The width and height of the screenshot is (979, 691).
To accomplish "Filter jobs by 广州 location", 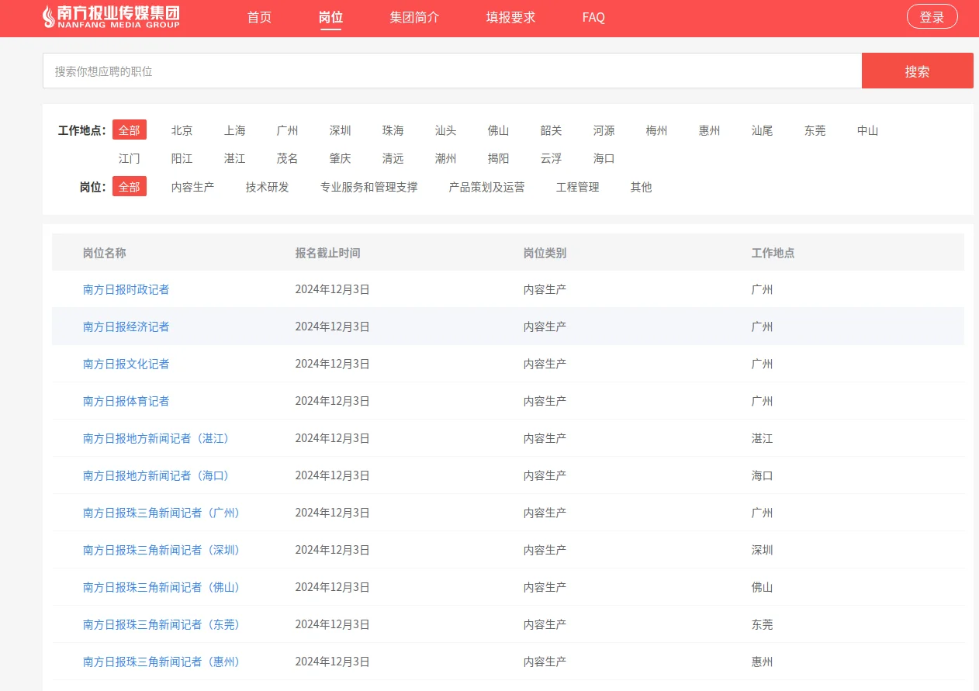I will click(287, 130).
